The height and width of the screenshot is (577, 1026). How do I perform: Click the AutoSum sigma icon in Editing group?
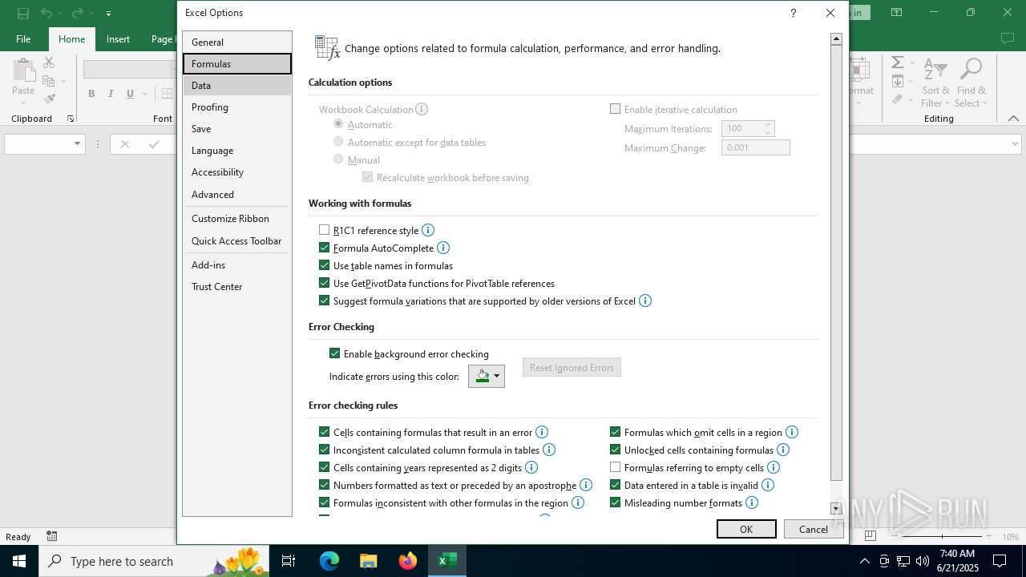pos(898,63)
